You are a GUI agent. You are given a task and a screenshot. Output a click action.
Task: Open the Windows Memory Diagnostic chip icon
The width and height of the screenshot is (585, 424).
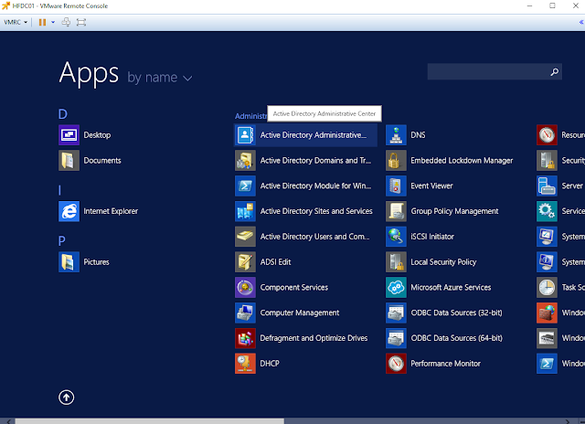tap(547, 338)
